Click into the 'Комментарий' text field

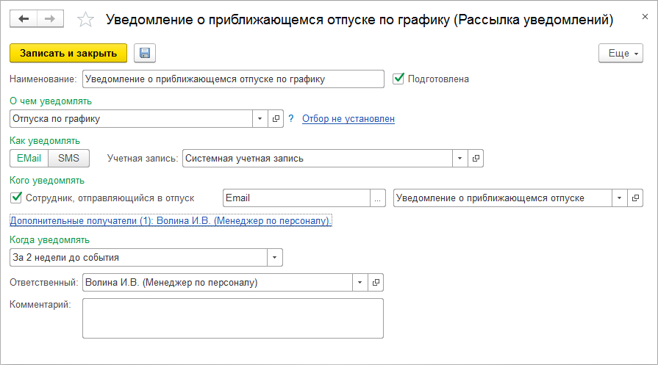pos(232,317)
